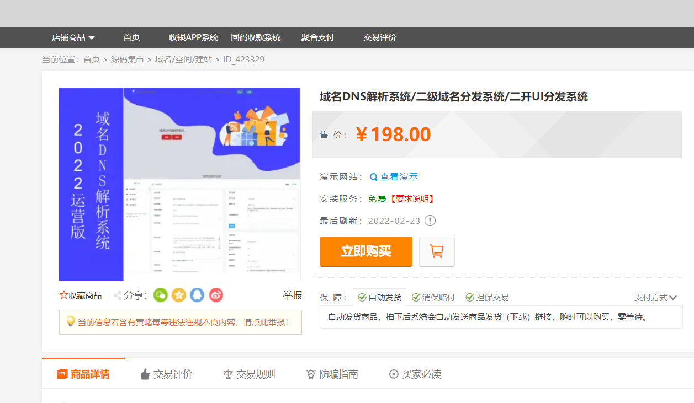Image resolution: width=694 pixels, height=403 pixels.
Task: Click the Qzone yellow star share icon
Action: tap(178, 295)
